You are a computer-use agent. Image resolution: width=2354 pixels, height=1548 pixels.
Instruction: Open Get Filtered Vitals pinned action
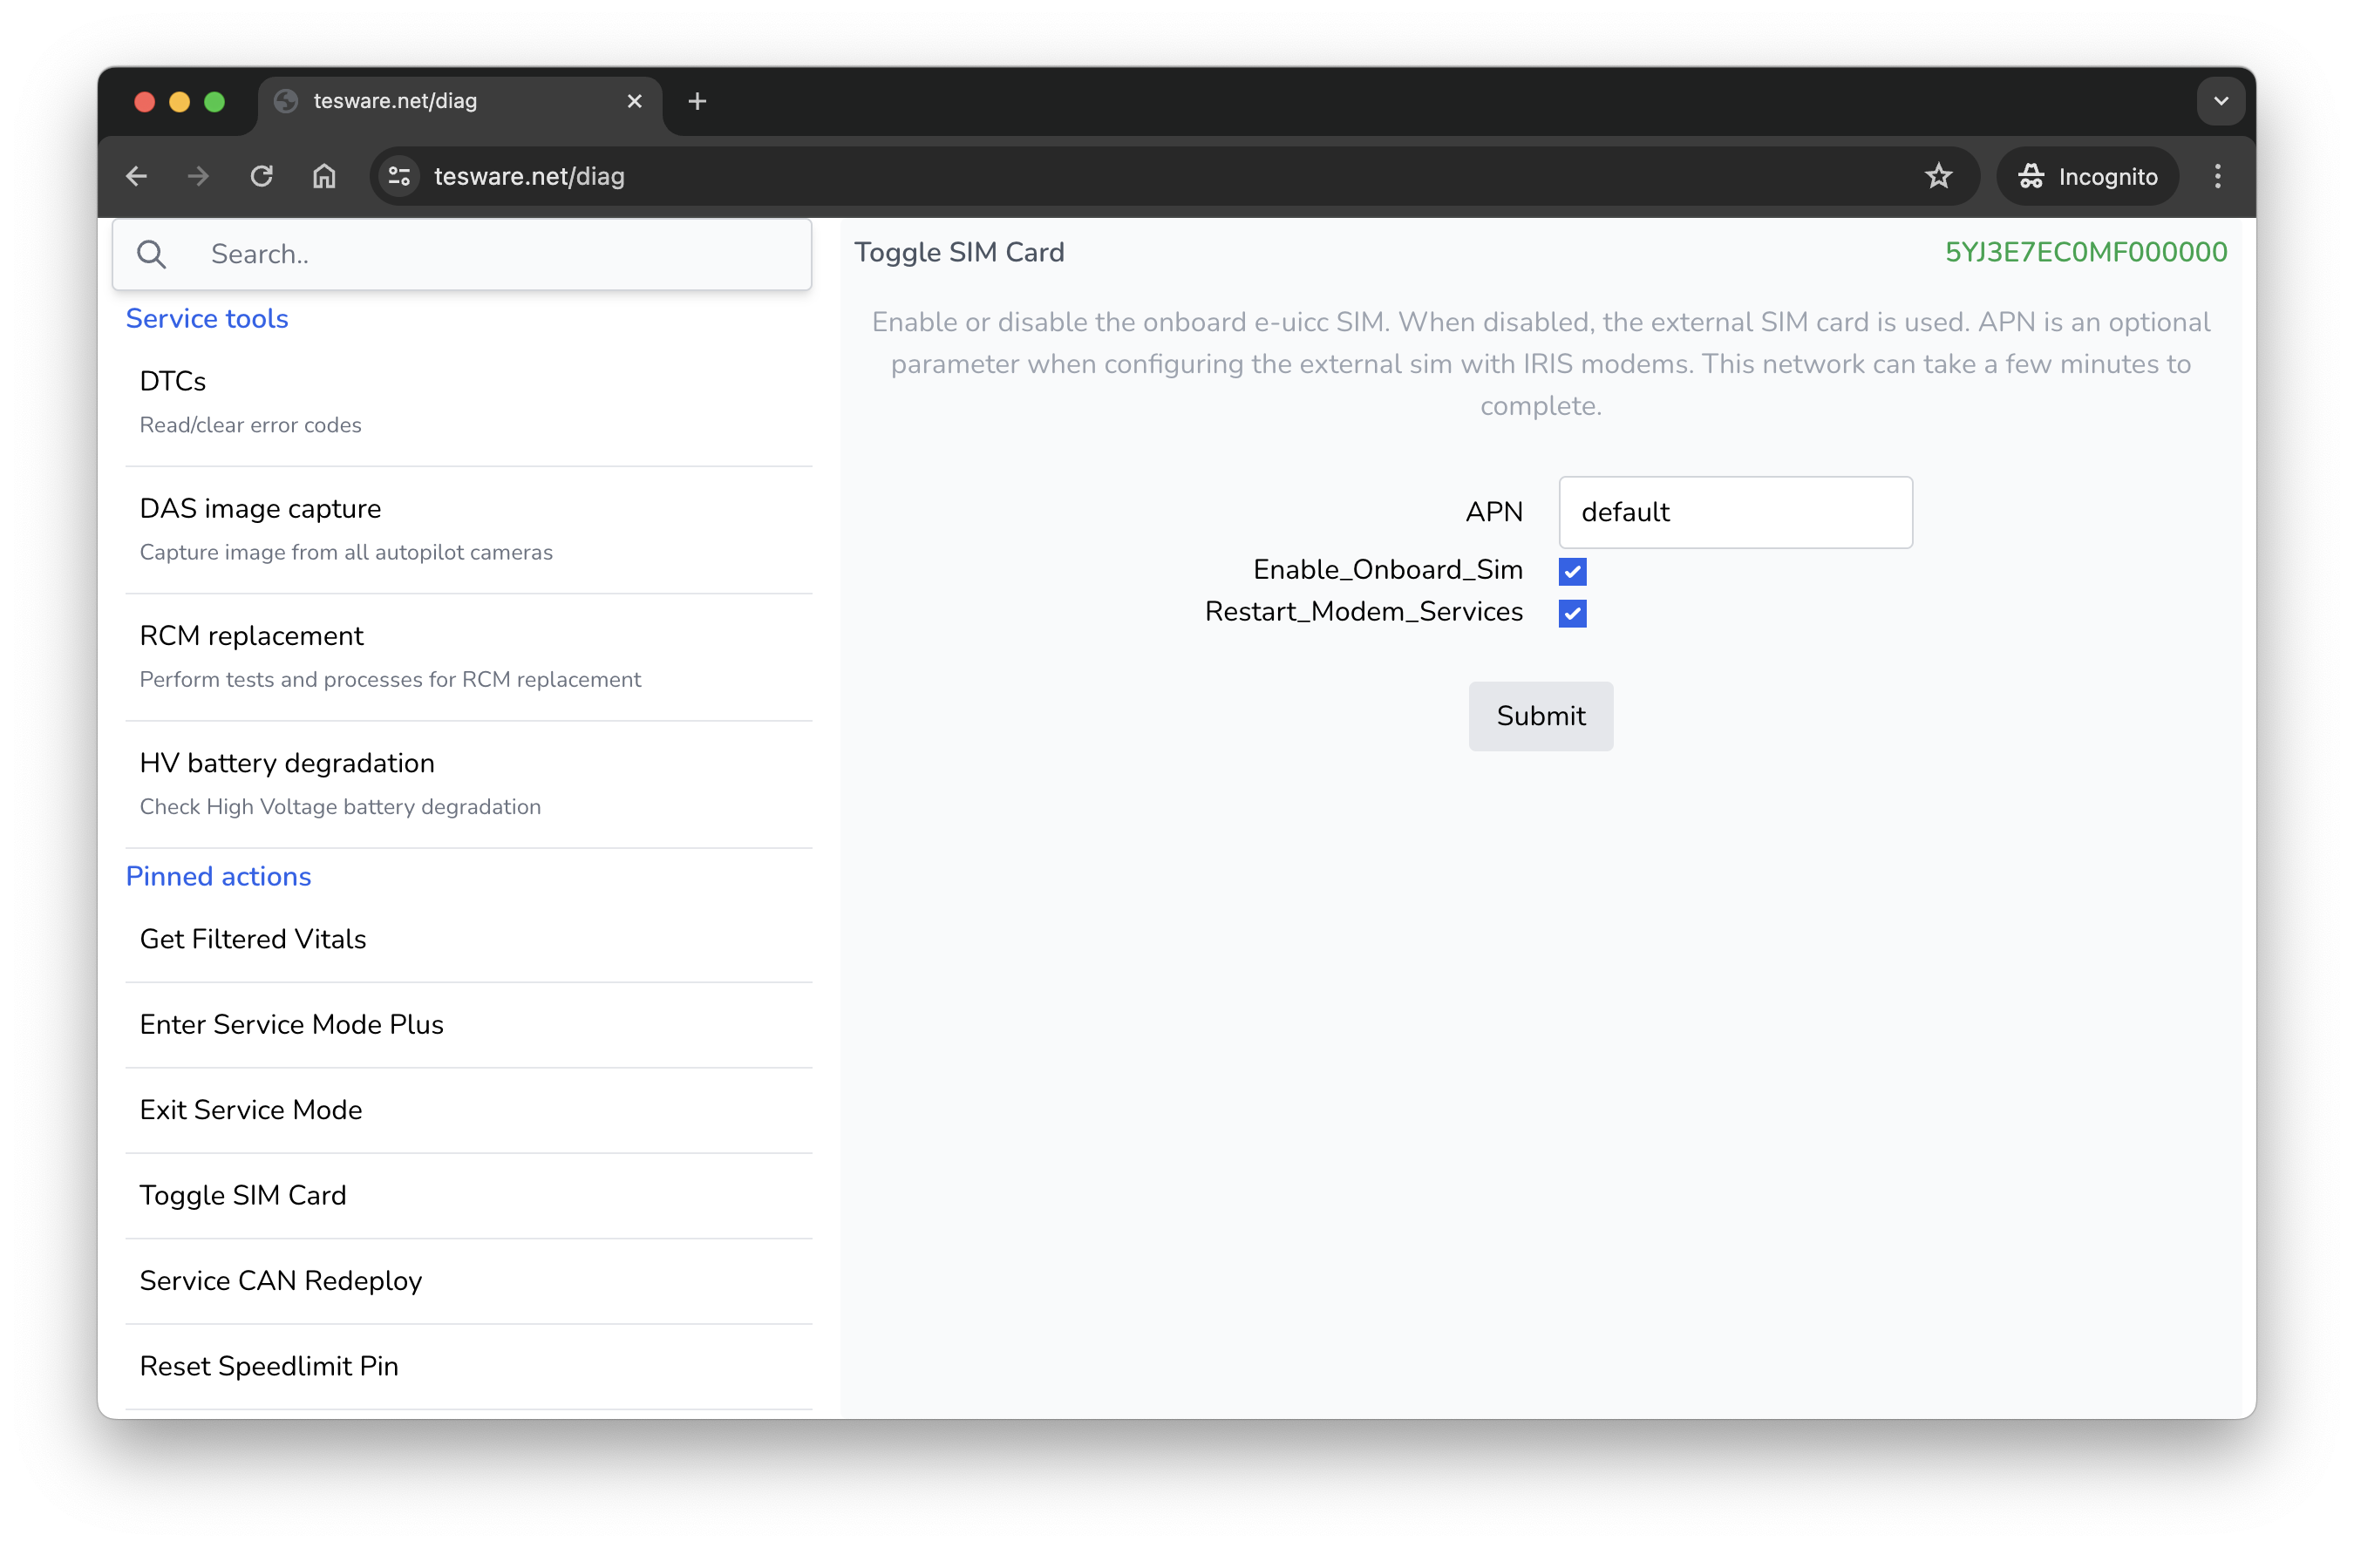(x=253, y=939)
